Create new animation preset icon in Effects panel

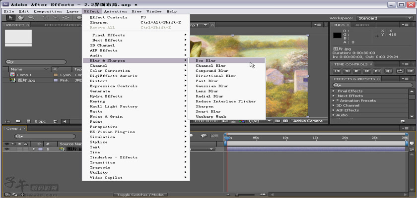pyautogui.click(x=403, y=121)
